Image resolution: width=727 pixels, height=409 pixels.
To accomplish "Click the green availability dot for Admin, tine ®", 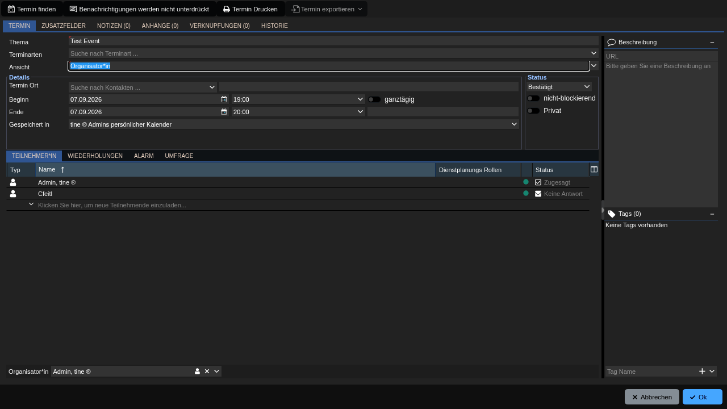I will [525, 182].
